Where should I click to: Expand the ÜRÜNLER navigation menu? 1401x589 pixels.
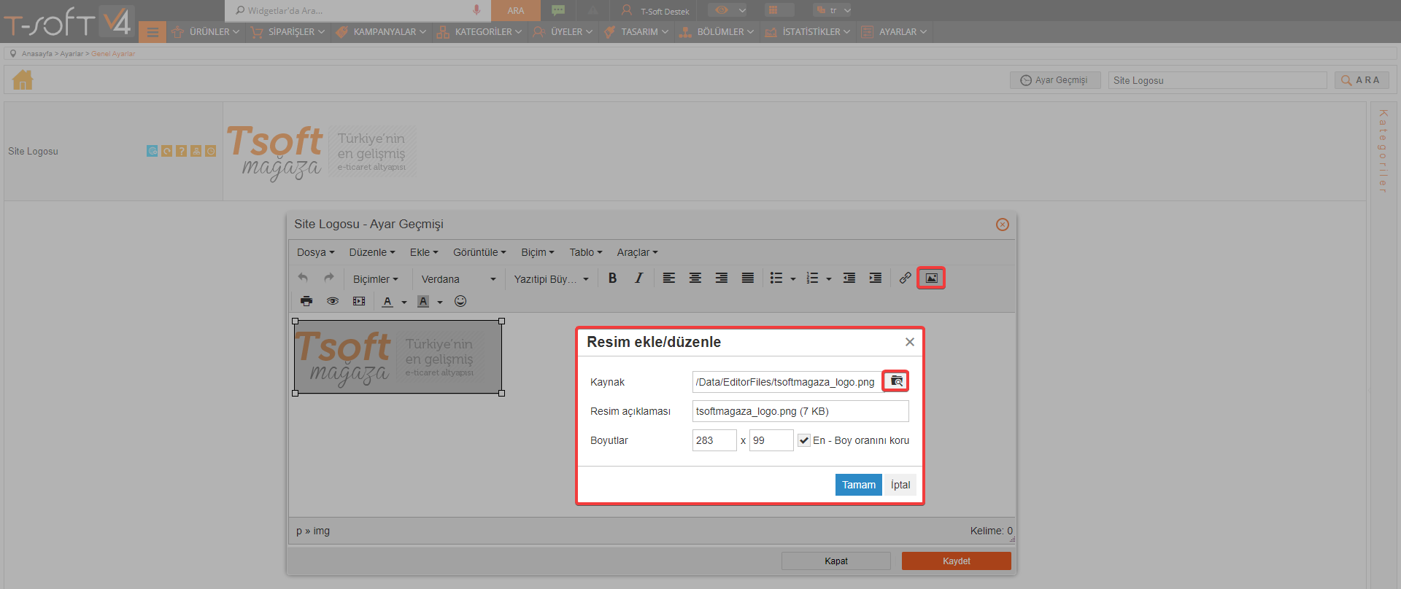click(206, 32)
